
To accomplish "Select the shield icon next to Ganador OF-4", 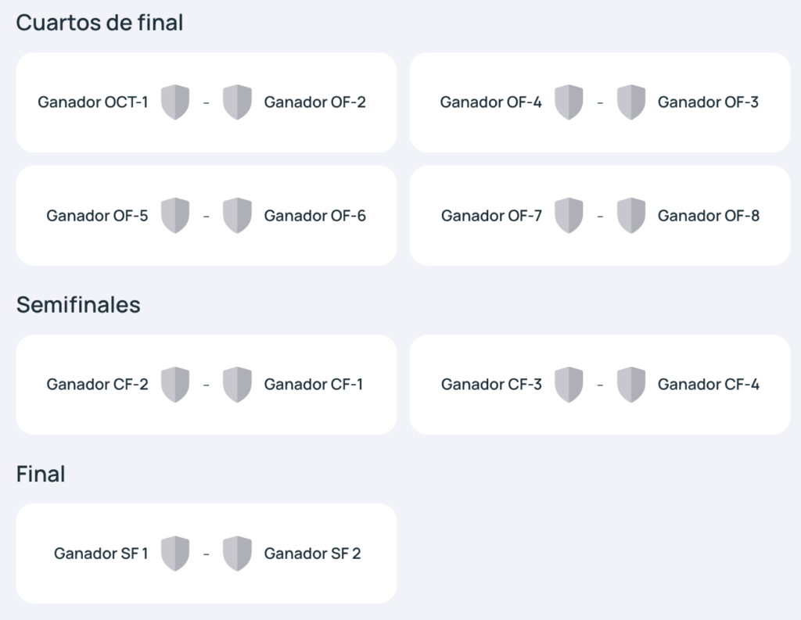I will tap(569, 102).
